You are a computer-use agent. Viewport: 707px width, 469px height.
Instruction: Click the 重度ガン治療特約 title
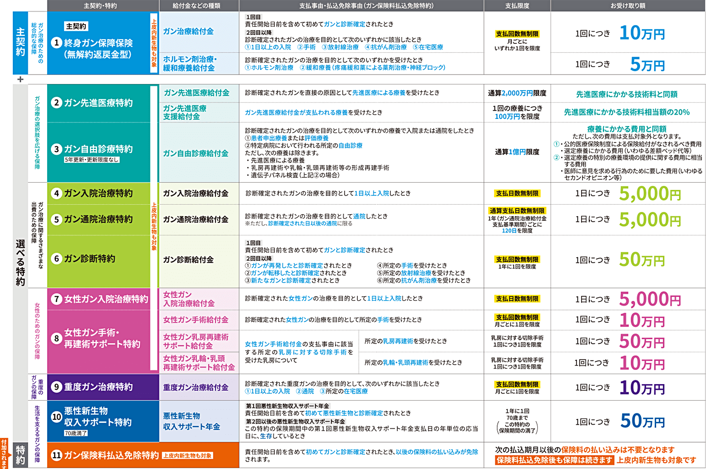point(99,387)
